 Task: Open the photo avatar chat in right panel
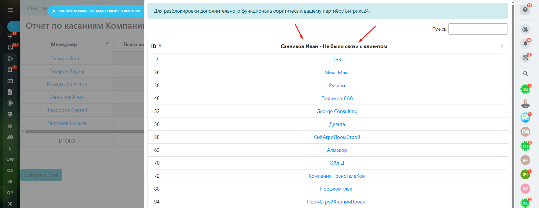point(525,103)
